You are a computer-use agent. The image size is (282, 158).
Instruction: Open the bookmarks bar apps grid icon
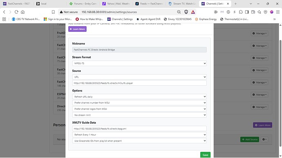4,19
